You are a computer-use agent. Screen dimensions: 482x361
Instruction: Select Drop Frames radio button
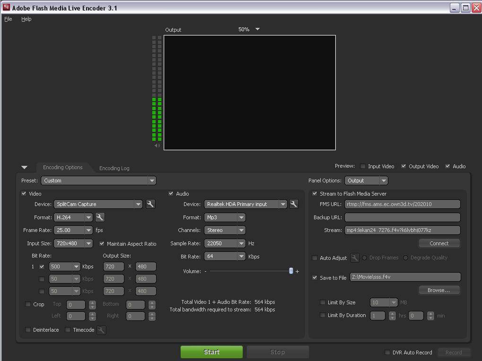click(x=365, y=258)
